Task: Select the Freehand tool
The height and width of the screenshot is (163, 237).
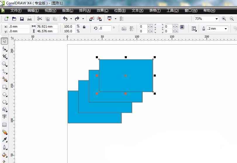Action: click(5, 72)
